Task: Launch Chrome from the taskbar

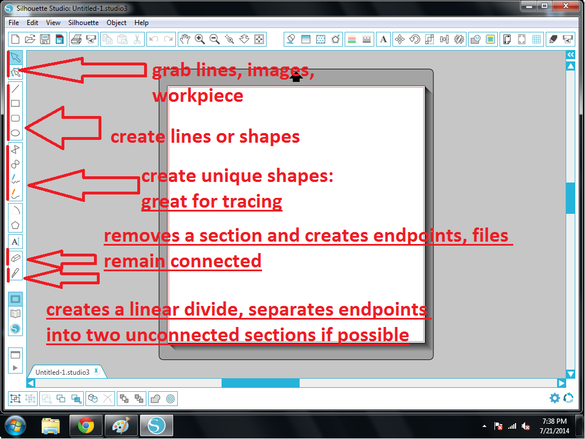Action: point(86,425)
